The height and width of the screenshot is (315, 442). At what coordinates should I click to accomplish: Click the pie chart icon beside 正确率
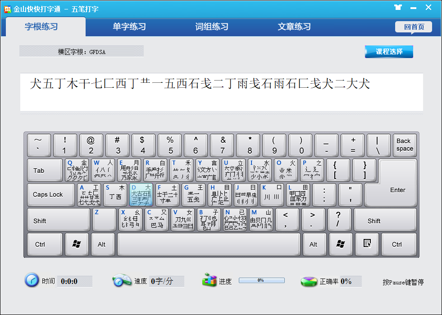[309, 281]
